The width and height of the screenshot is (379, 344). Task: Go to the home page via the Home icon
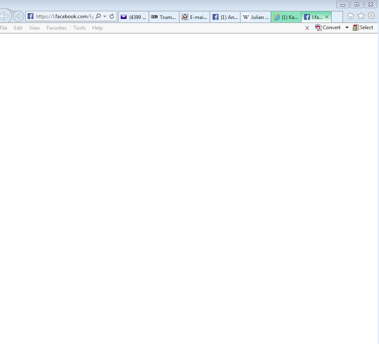pos(351,16)
